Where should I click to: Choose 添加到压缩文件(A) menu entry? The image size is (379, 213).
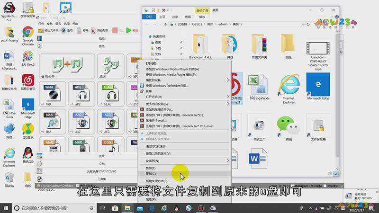coord(185,110)
